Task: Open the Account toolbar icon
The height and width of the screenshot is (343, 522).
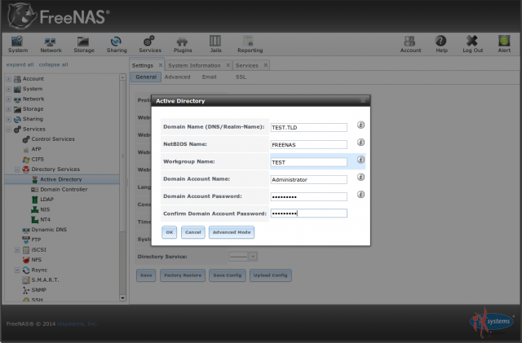Action: [x=410, y=44]
